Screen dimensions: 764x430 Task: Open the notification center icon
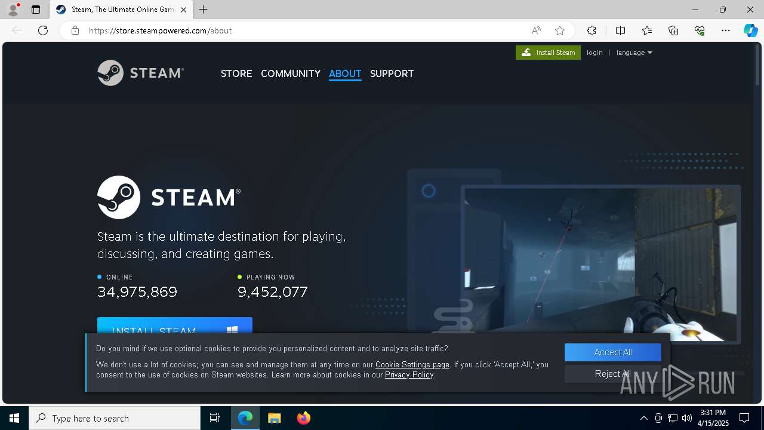point(744,418)
